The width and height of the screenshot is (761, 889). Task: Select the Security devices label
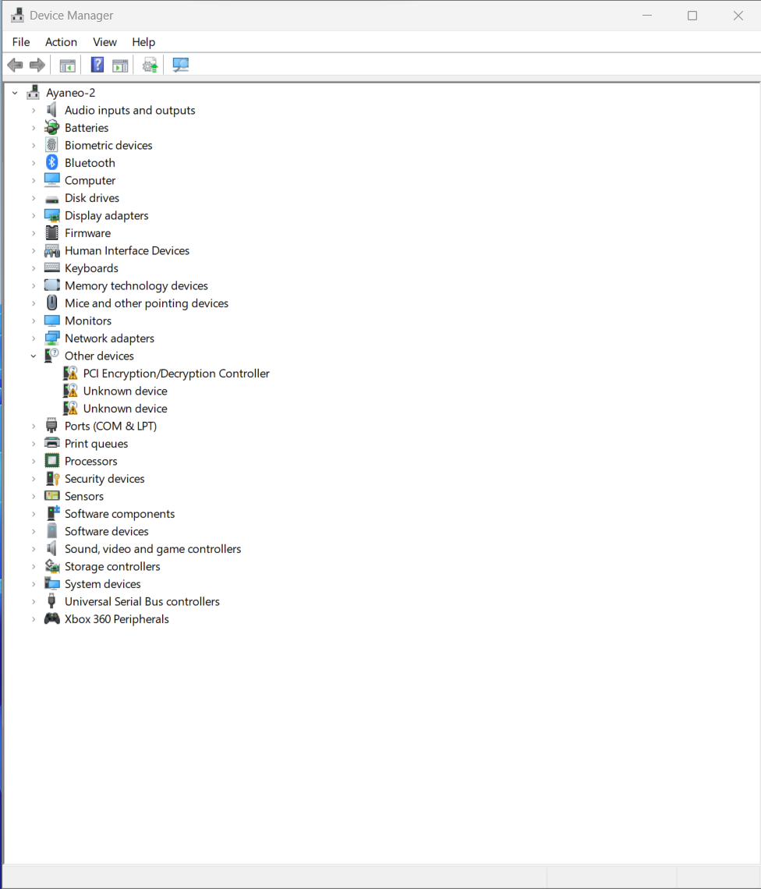click(105, 479)
